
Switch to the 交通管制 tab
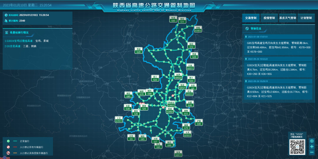(251, 18)
